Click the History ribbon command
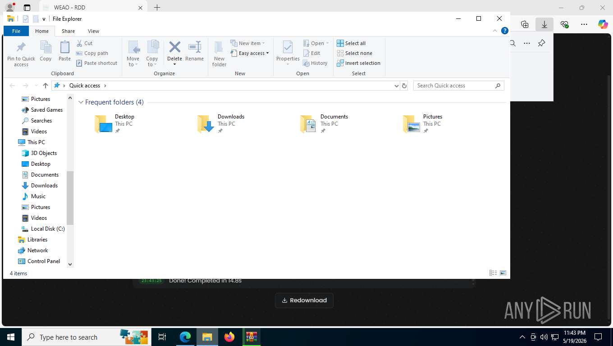This screenshot has height=346, width=613. [315, 63]
